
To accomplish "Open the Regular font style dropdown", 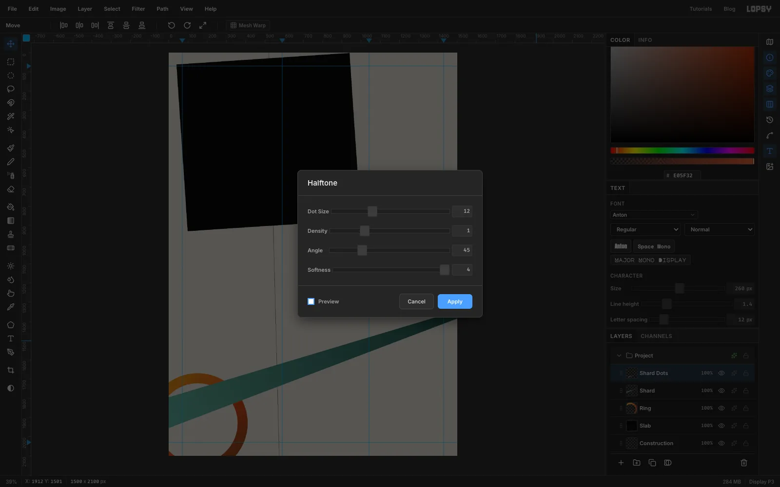I will tap(645, 229).
